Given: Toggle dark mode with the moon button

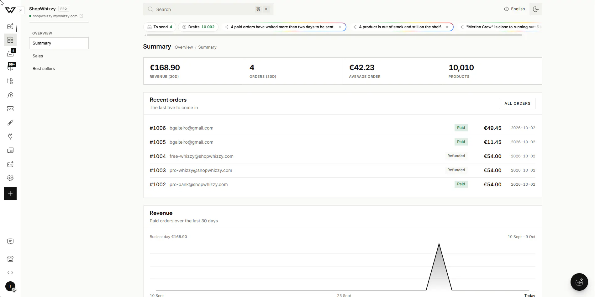Looking at the screenshot, I should [535, 9].
